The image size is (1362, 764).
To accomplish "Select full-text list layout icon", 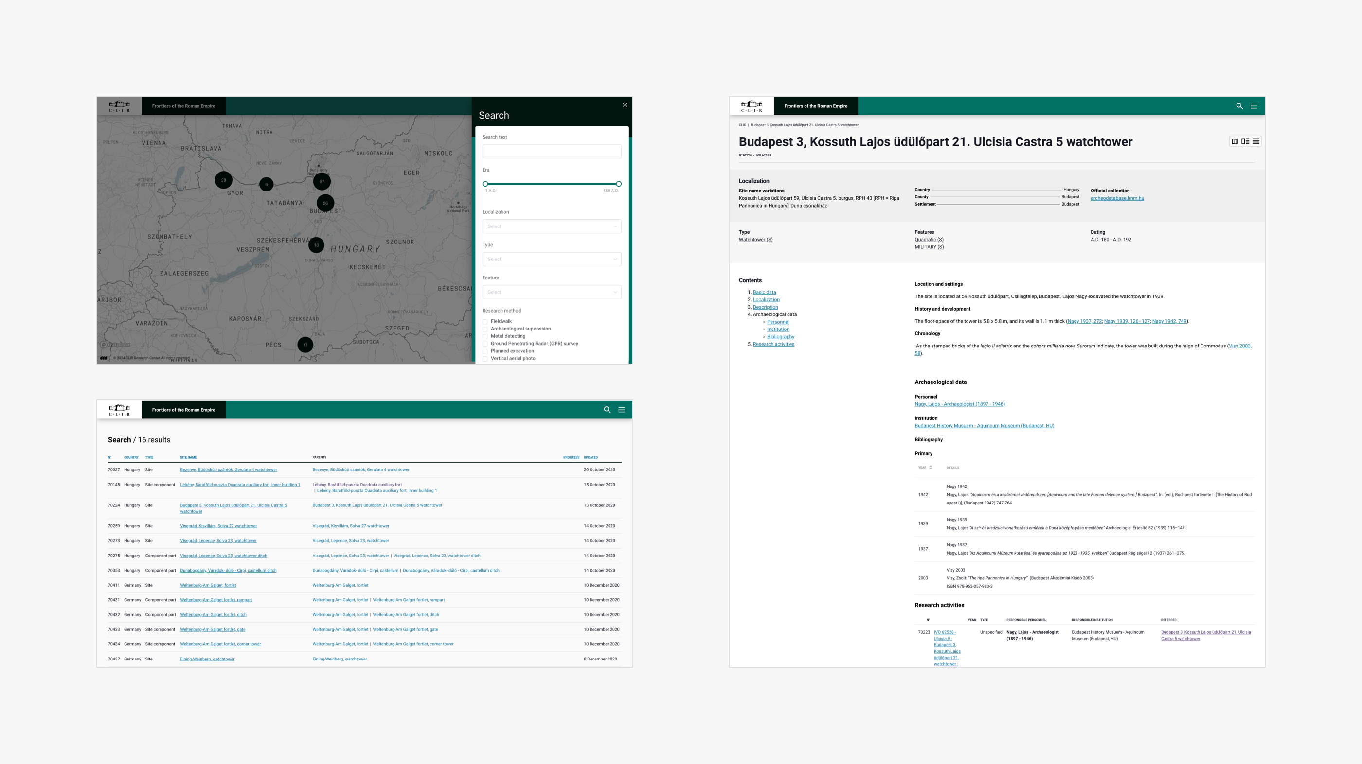I will click(x=1256, y=141).
